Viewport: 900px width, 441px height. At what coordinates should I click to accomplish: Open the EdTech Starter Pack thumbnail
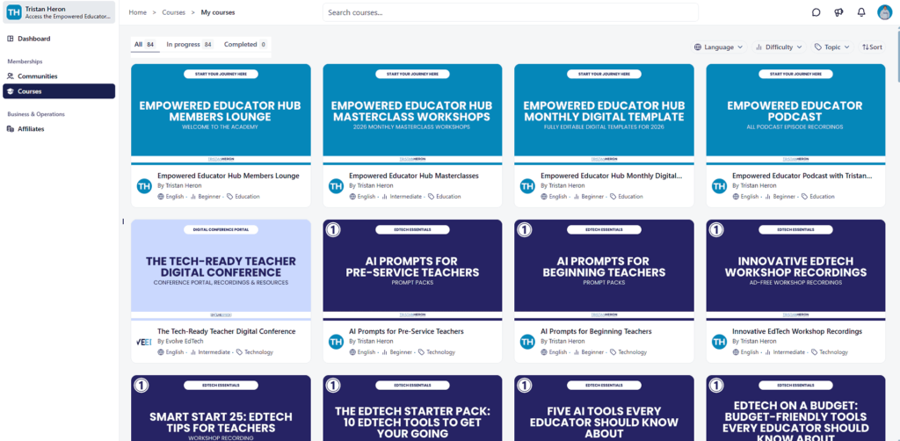click(x=412, y=408)
